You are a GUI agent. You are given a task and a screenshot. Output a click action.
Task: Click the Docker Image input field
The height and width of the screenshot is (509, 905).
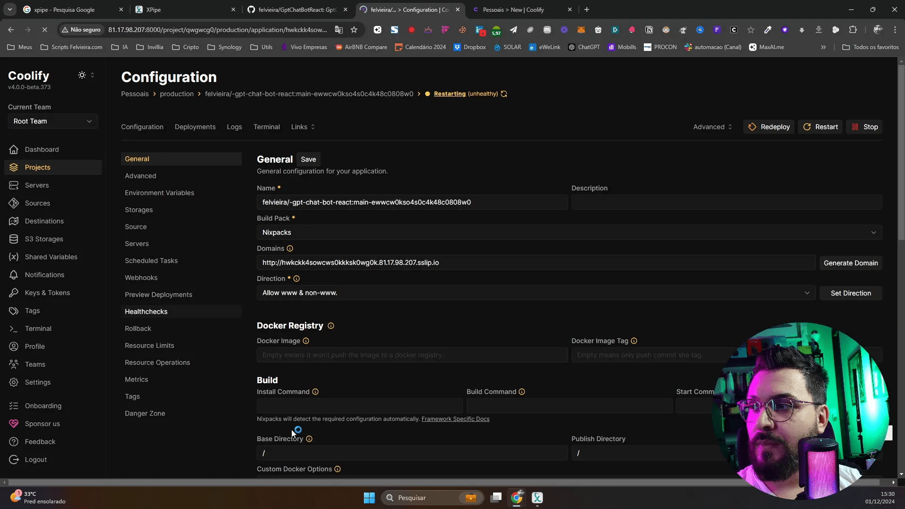412,355
